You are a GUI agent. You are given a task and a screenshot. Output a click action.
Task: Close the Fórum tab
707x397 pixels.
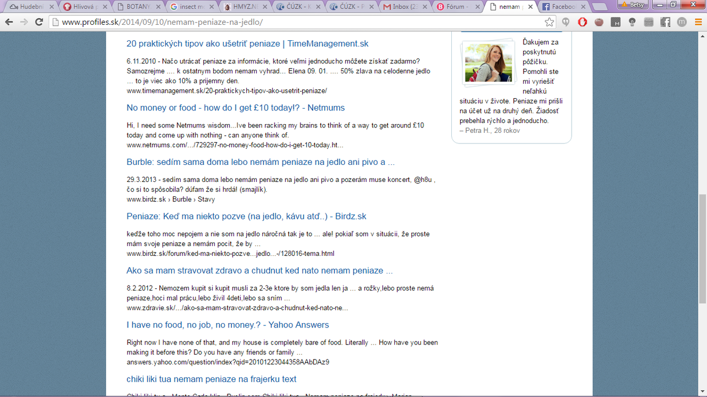click(x=478, y=7)
